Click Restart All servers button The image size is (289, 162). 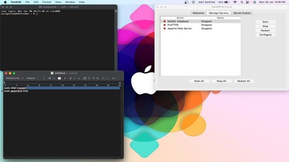243,81
